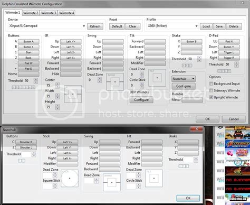Adjust the IR Width value stepper

point(57,96)
